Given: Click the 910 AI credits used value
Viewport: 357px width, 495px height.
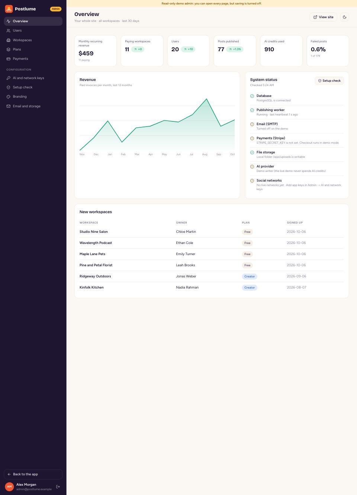Looking at the screenshot, I should (x=269, y=49).
